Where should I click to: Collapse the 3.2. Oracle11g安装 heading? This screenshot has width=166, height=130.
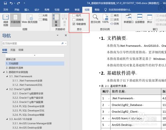7,89
